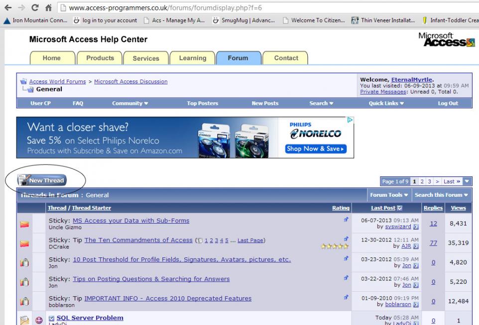View Top Posters
Screen dimensions: 479x325
203,103
